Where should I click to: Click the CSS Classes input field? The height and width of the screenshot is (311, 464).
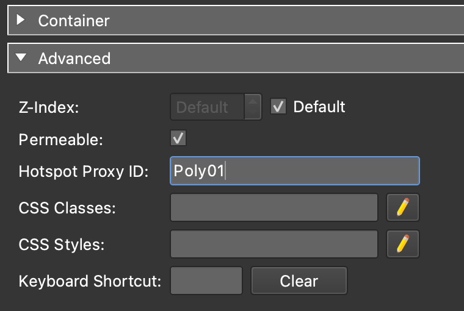274,208
